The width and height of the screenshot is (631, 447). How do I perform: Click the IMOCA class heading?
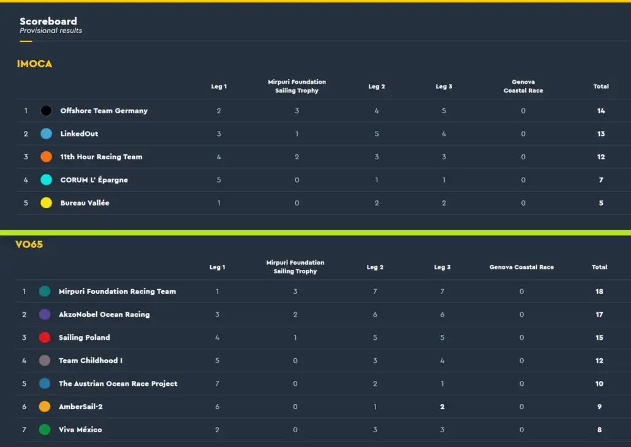(34, 64)
